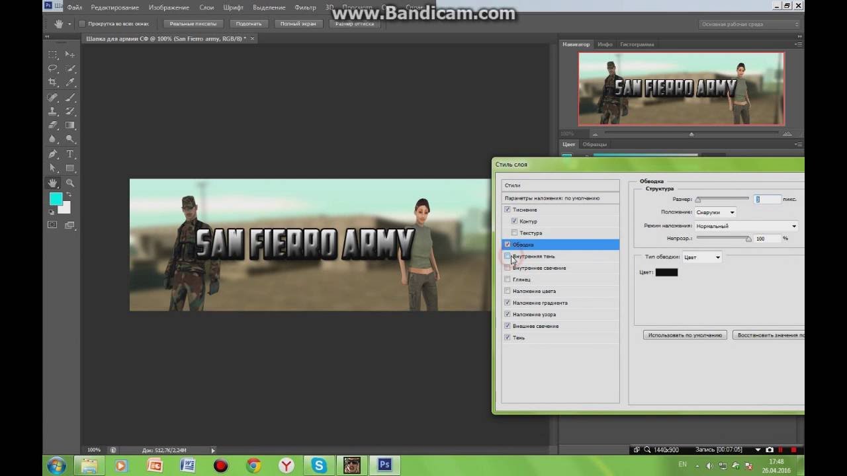Click Восстановить значения button

tap(769, 335)
